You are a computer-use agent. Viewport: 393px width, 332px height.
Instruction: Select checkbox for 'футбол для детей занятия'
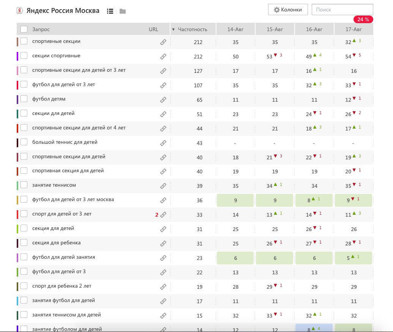coord(24,257)
